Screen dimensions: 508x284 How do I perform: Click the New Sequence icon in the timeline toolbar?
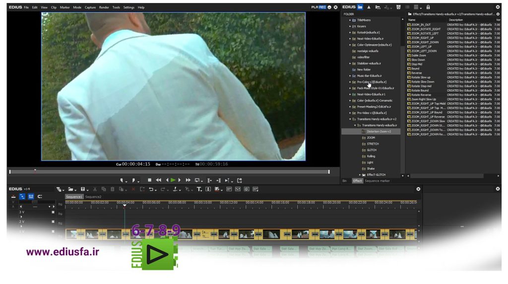pyautogui.click(x=60, y=189)
